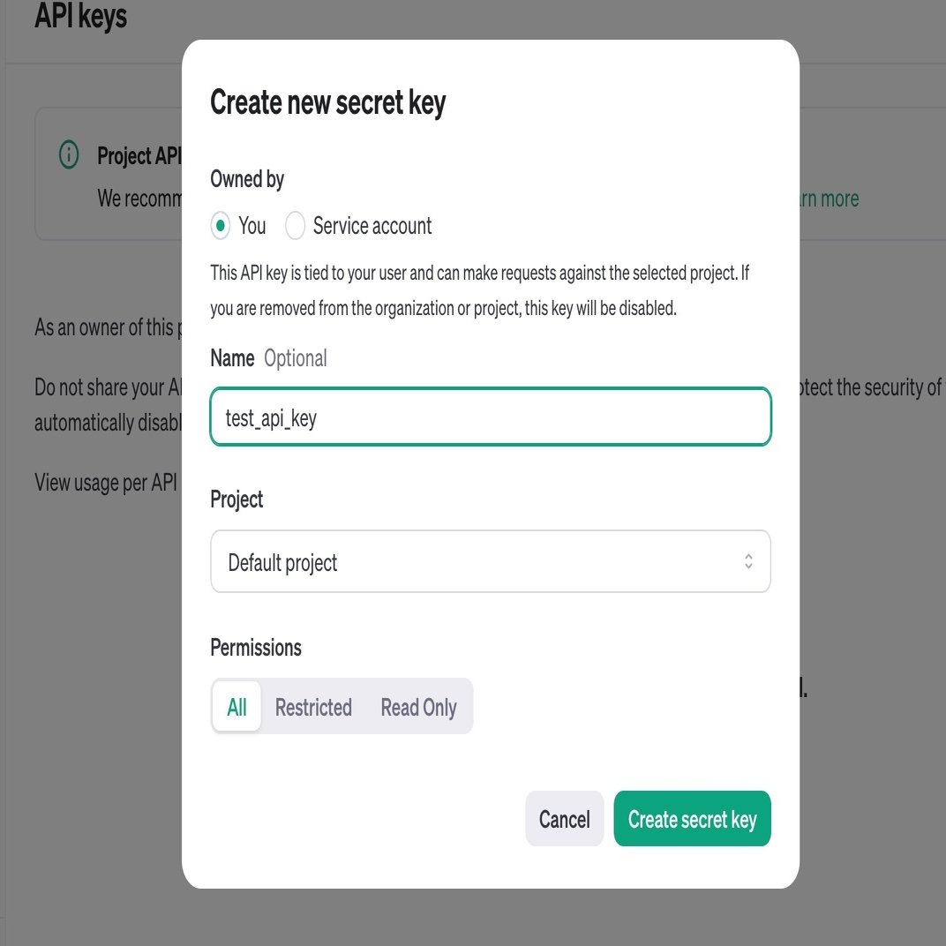The image size is (946, 946).
Task: Click the "API keys" page heading
Action: click(x=81, y=16)
